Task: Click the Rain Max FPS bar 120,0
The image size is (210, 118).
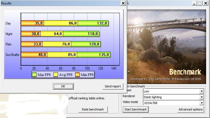Action: (86, 44)
